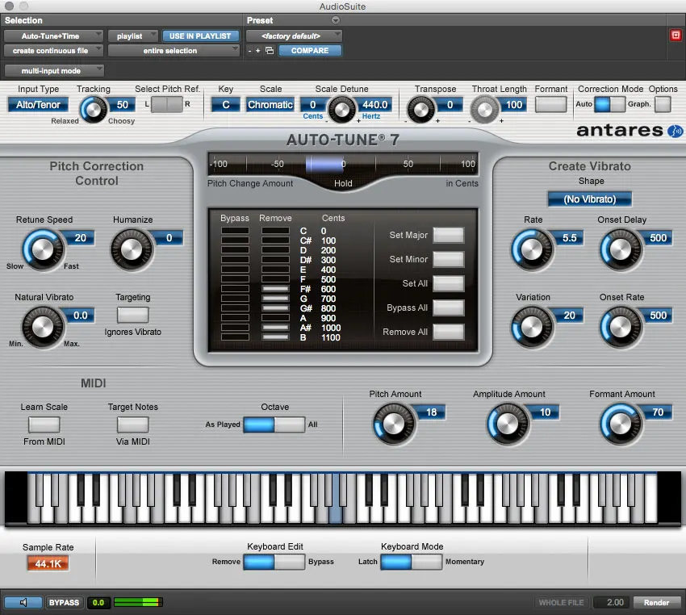Viewport: 686px width, 615px height.
Task: Open the factory default preset dropdown
Action: click(294, 36)
